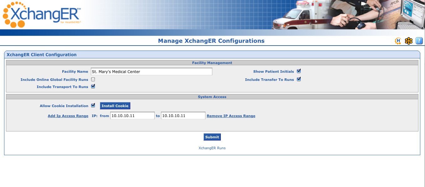
Task: Click the IP to address field
Action: pyautogui.click(x=183, y=115)
